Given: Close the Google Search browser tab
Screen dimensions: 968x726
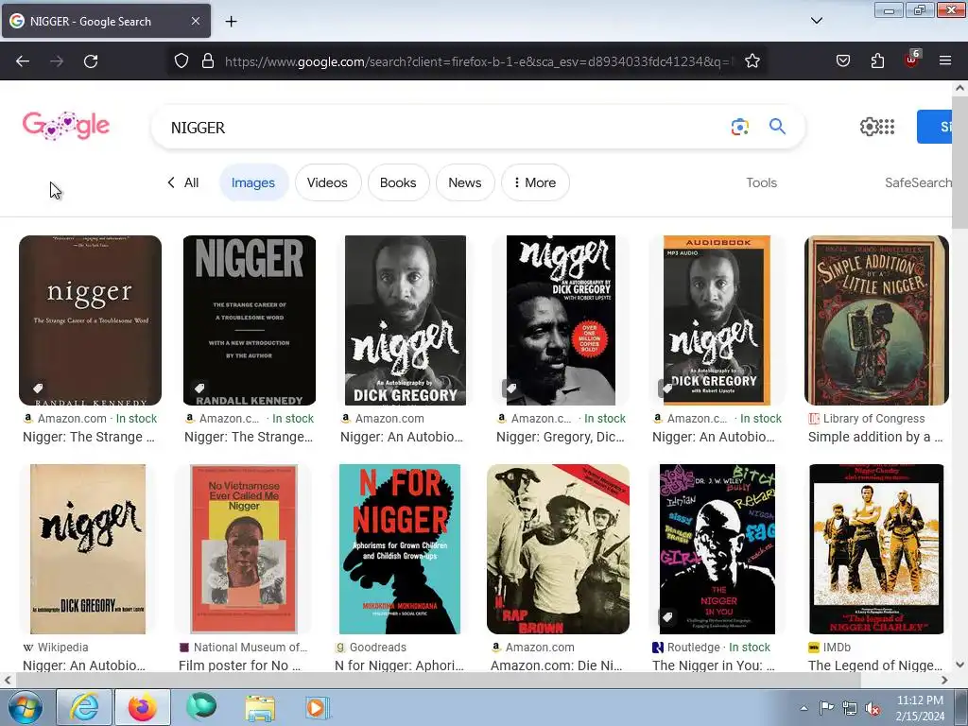Looking at the screenshot, I should [195, 21].
